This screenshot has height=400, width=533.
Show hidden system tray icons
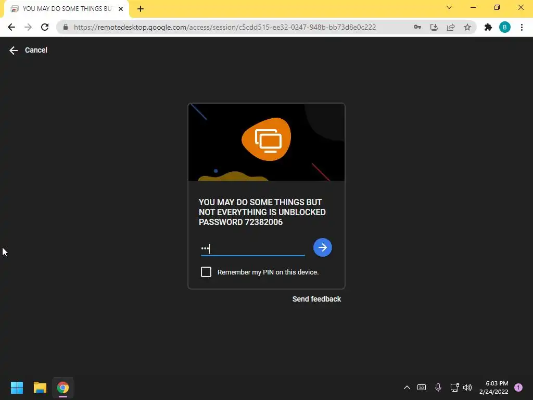coord(407,387)
